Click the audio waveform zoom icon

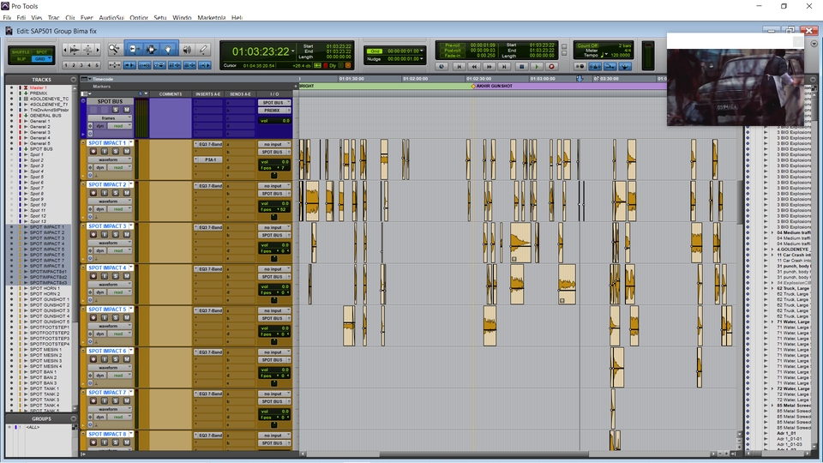coord(75,50)
